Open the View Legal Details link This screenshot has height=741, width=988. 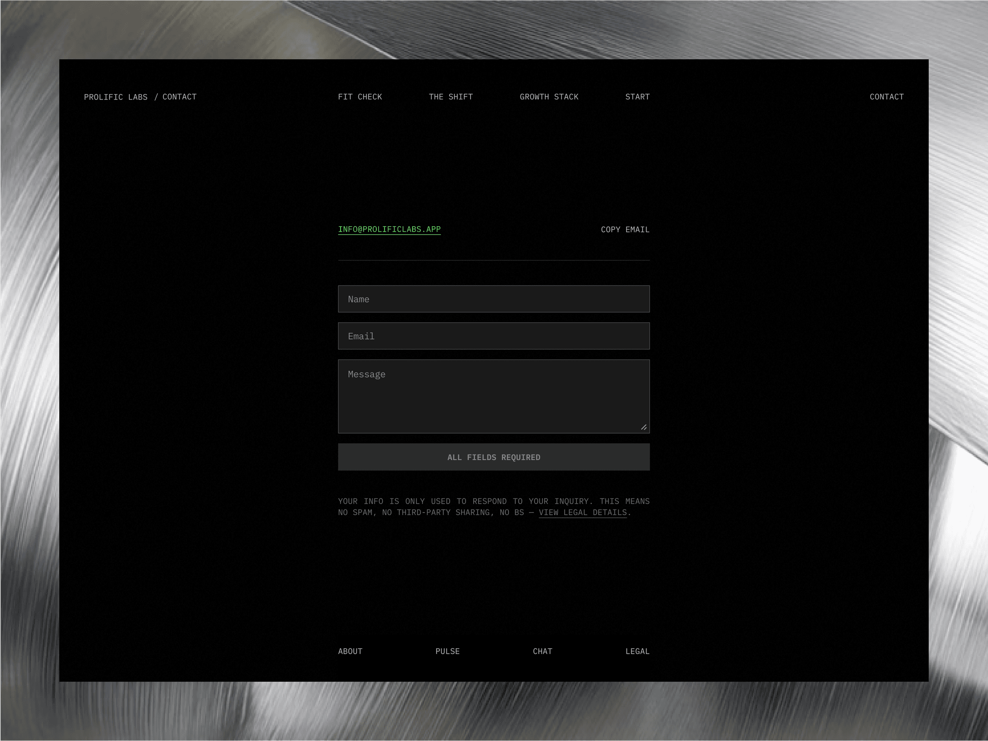click(x=583, y=512)
